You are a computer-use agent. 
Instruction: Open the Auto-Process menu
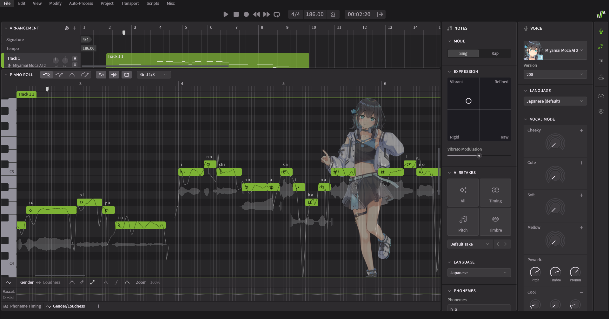pos(81,3)
